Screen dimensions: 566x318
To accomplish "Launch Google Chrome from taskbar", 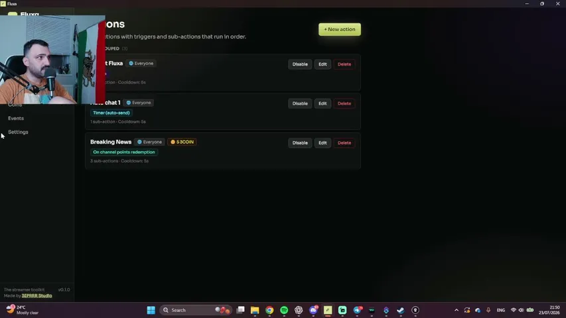I will (x=269, y=310).
